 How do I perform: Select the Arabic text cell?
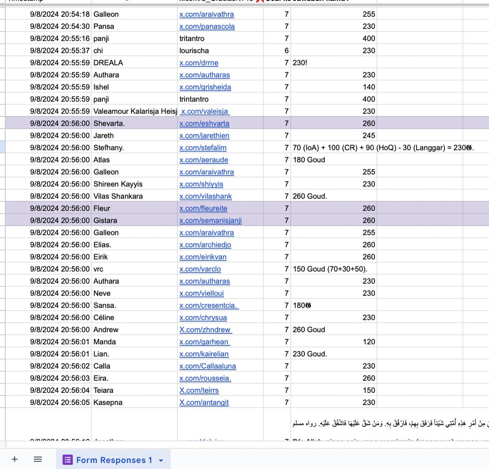pos(390,424)
